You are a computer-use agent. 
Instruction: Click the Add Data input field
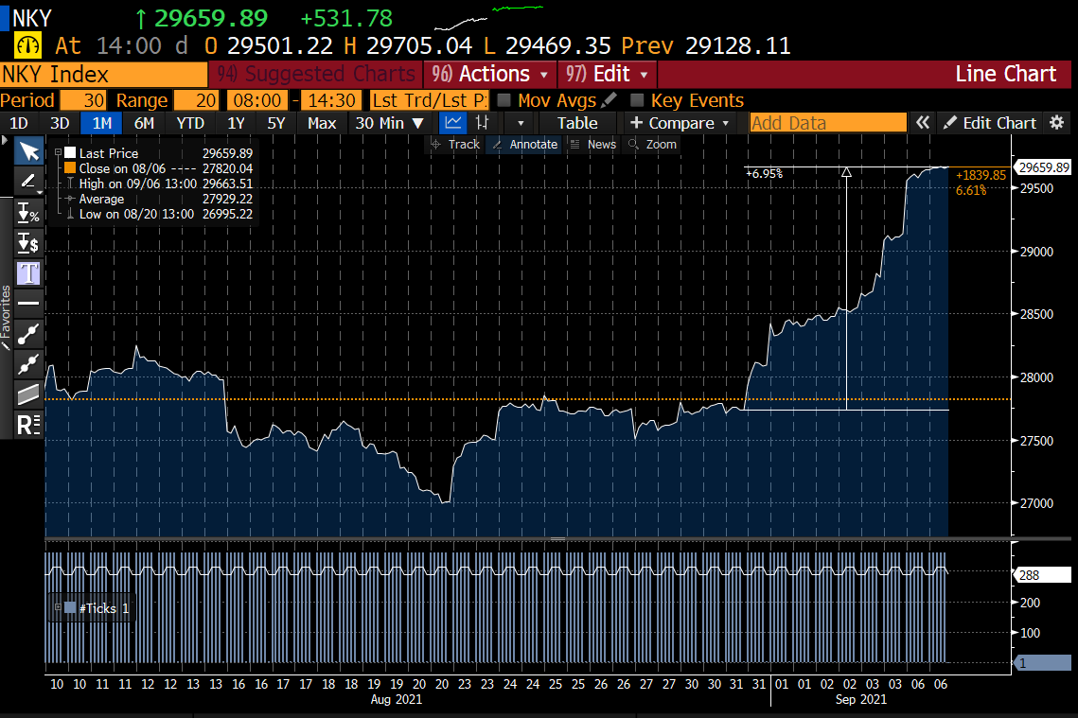click(827, 123)
